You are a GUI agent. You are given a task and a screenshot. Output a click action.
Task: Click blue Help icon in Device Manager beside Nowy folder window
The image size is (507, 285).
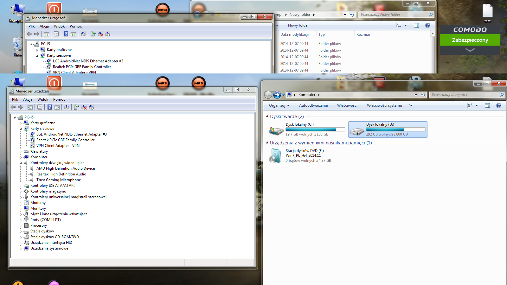click(x=66, y=34)
